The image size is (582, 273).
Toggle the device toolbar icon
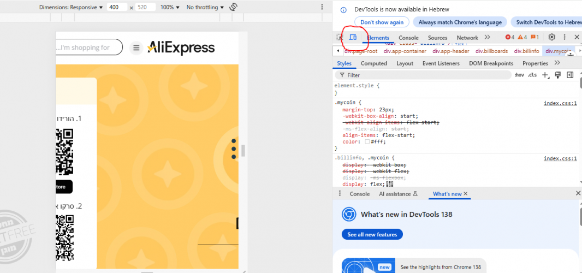[353, 37]
